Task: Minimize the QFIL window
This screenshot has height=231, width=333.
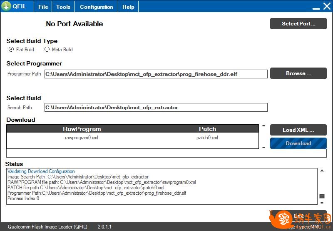Action: 316,8
